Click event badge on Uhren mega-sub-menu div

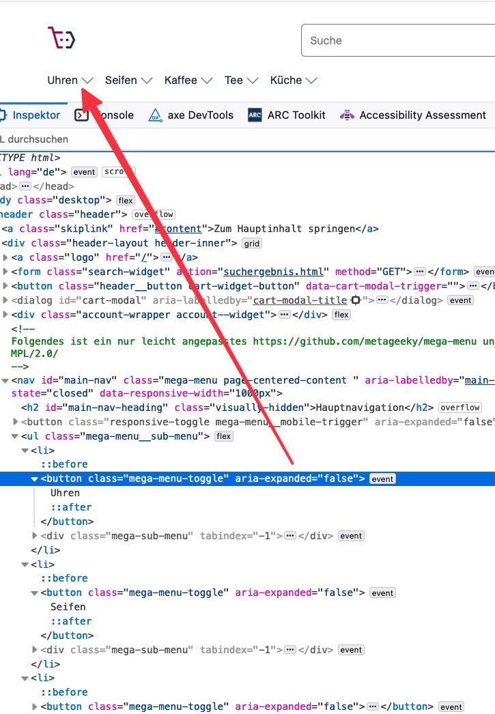coord(351,536)
